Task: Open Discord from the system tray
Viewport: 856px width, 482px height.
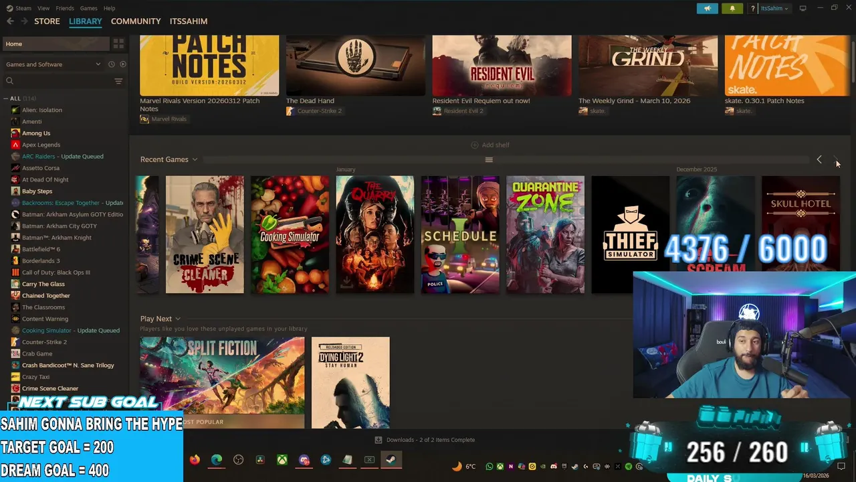Action: pos(554,467)
